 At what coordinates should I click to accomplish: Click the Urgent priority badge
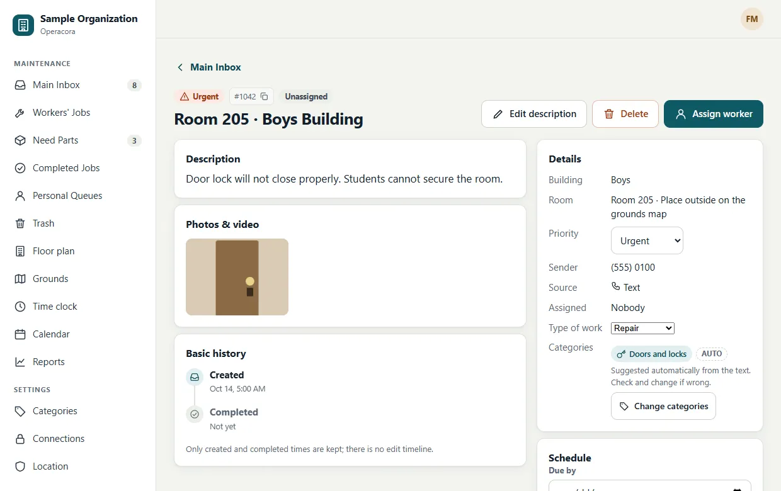point(199,97)
